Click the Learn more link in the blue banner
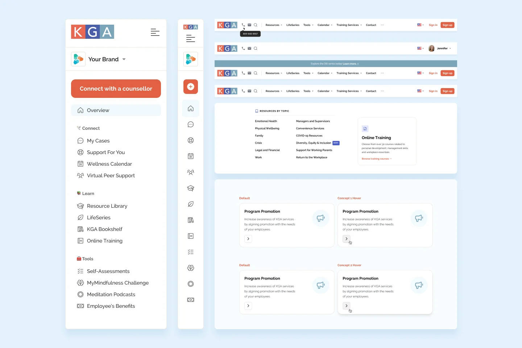This screenshot has height=348, width=522. (x=351, y=64)
